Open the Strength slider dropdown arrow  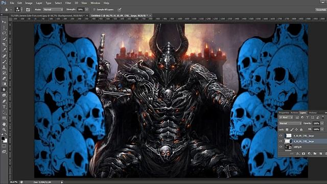86,10
